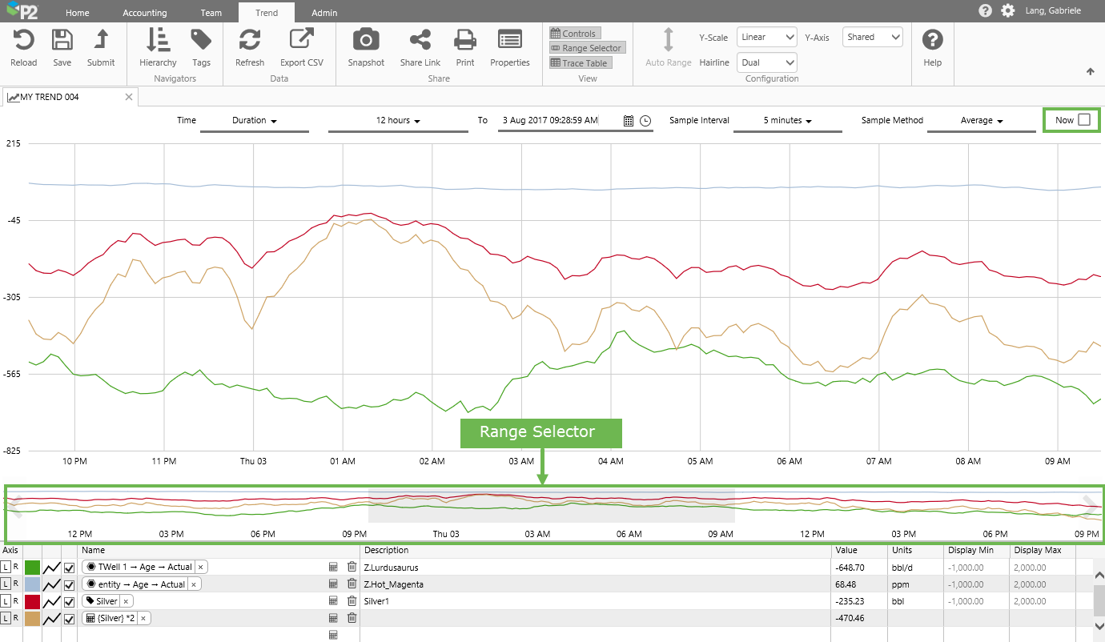Click the Share Link icon
Image resolution: width=1105 pixels, height=642 pixels.
tap(420, 47)
